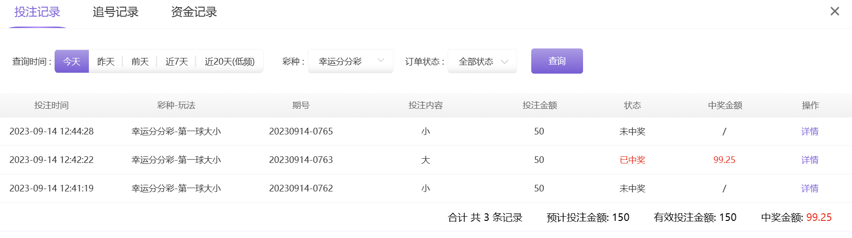Click the chevron arrow beside 全部状态
The image size is (852, 238).
pos(505,62)
